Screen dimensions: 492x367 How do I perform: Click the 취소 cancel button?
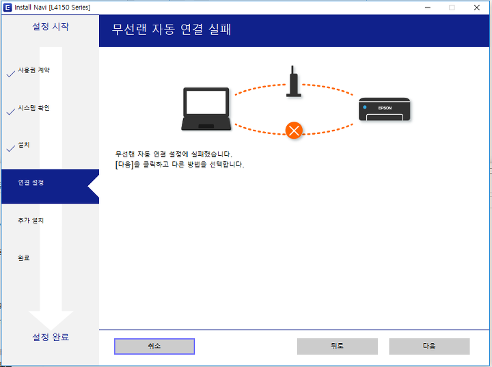154,346
